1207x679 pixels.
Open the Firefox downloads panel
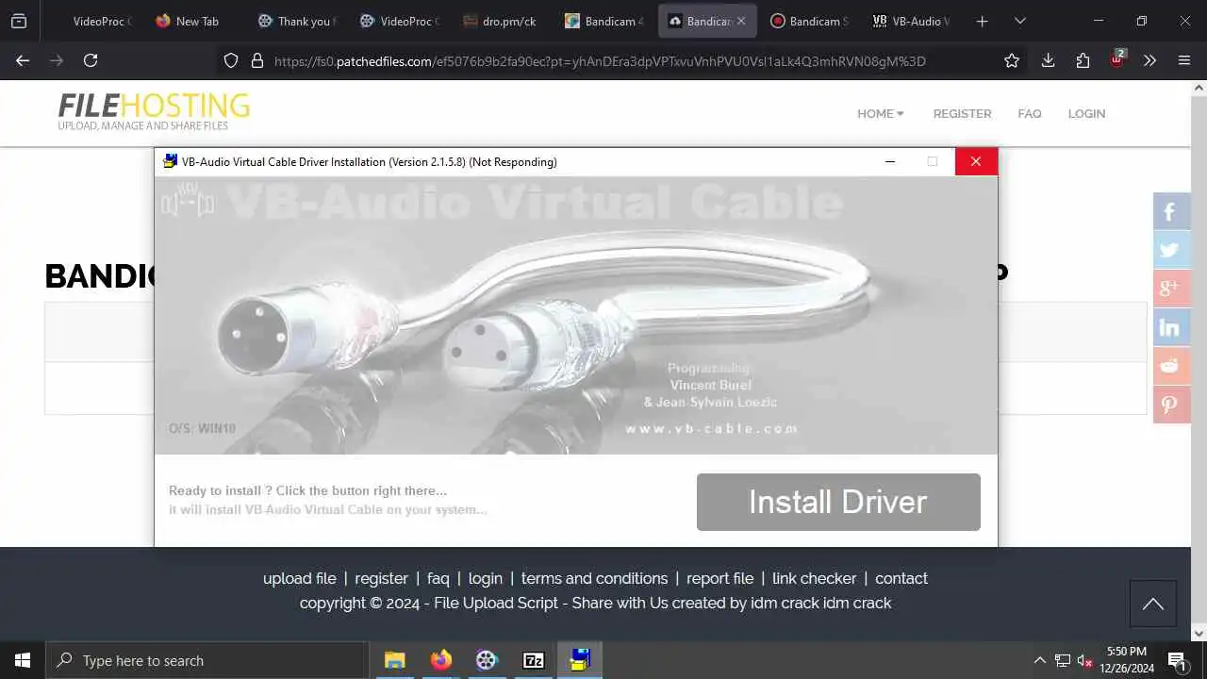click(1048, 60)
